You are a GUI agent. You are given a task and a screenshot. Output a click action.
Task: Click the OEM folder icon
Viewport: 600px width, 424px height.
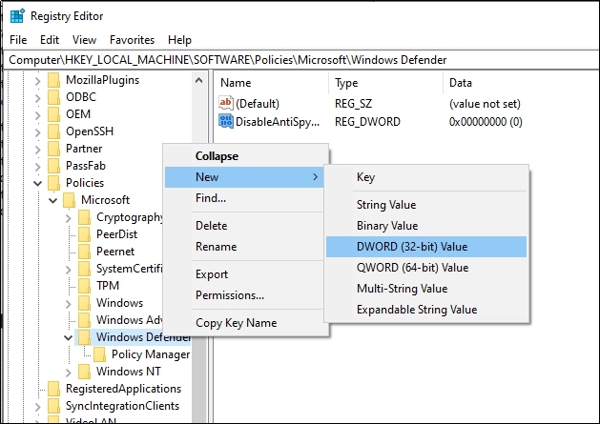click(x=54, y=114)
